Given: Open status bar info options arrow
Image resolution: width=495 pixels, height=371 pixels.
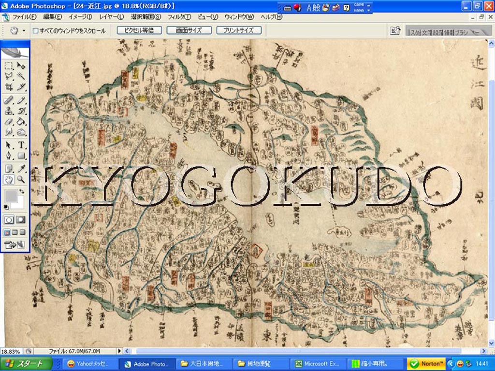Looking at the screenshot, I should 119,351.
